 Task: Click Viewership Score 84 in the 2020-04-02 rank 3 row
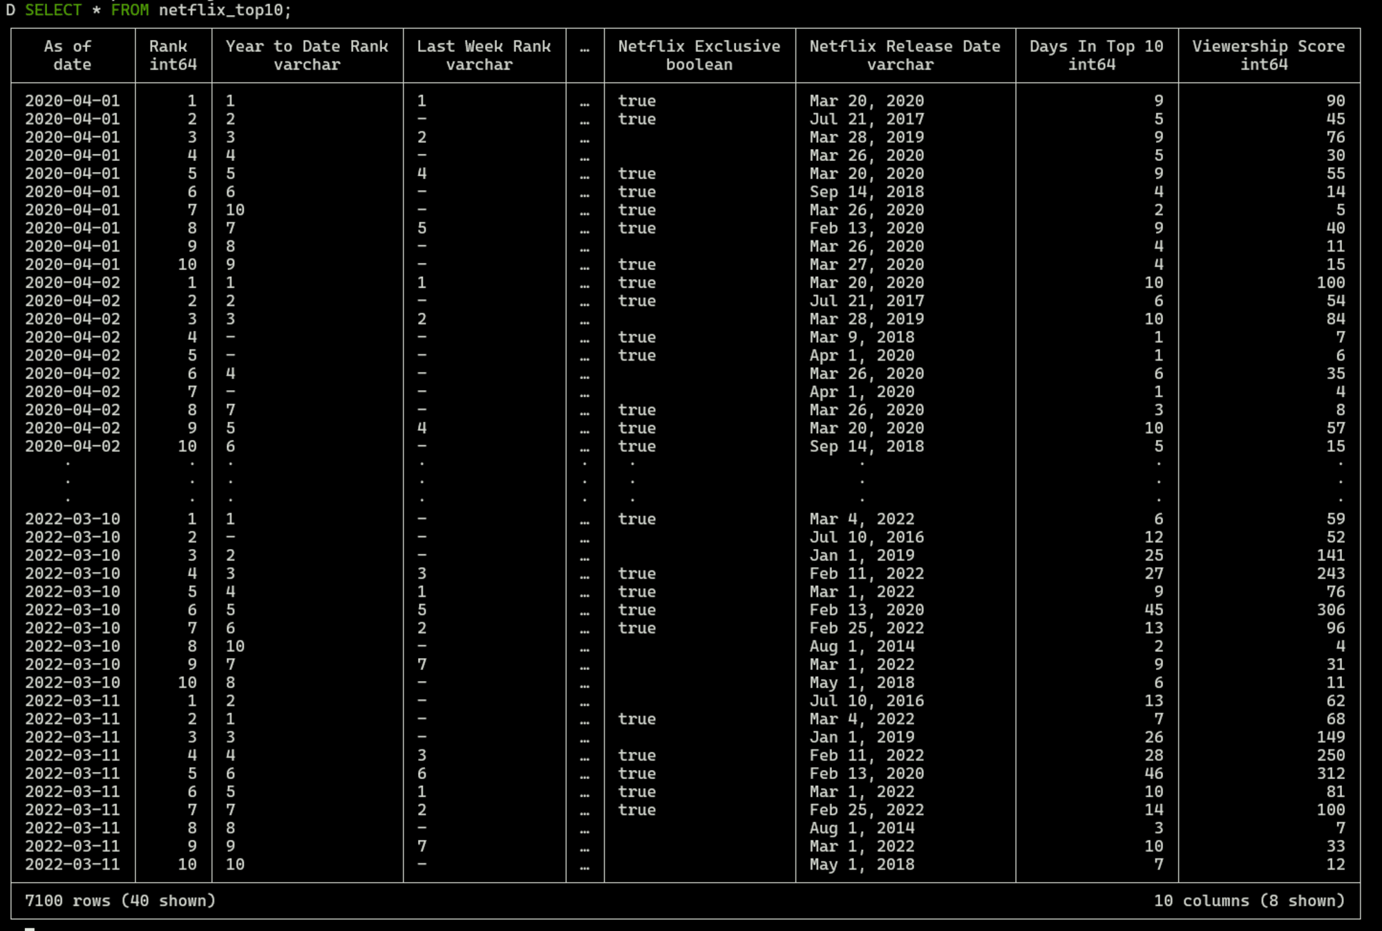(1336, 319)
